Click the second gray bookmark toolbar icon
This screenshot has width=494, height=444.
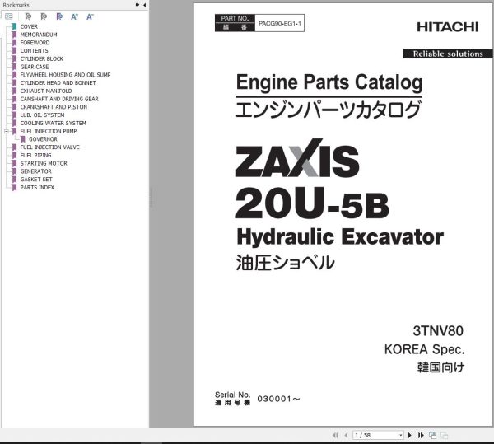pyautogui.click(x=44, y=16)
